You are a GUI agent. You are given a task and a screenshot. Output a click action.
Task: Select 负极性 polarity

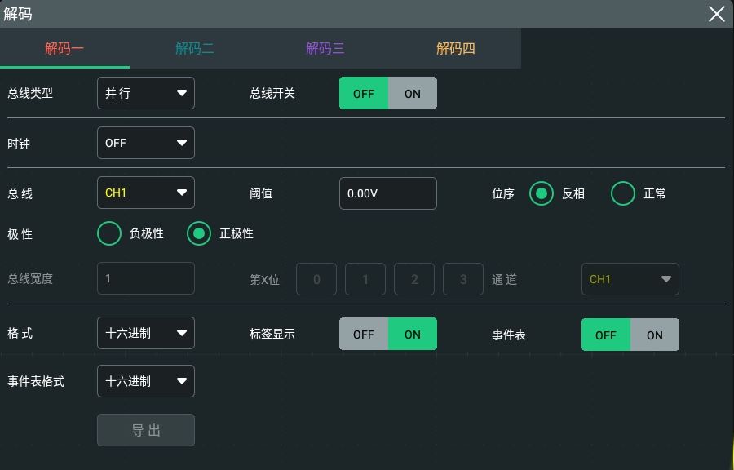coord(109,233)
